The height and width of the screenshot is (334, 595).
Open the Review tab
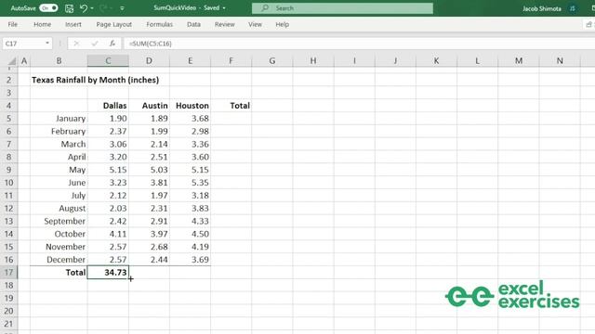(x=225, y=24)
